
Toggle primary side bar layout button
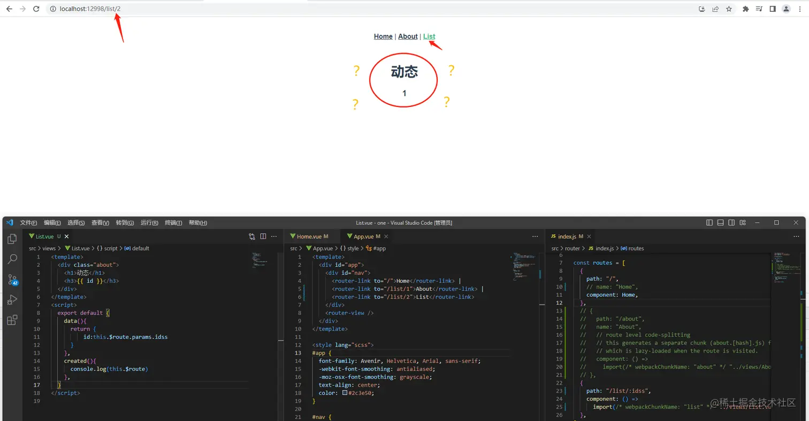pos(709,223)
